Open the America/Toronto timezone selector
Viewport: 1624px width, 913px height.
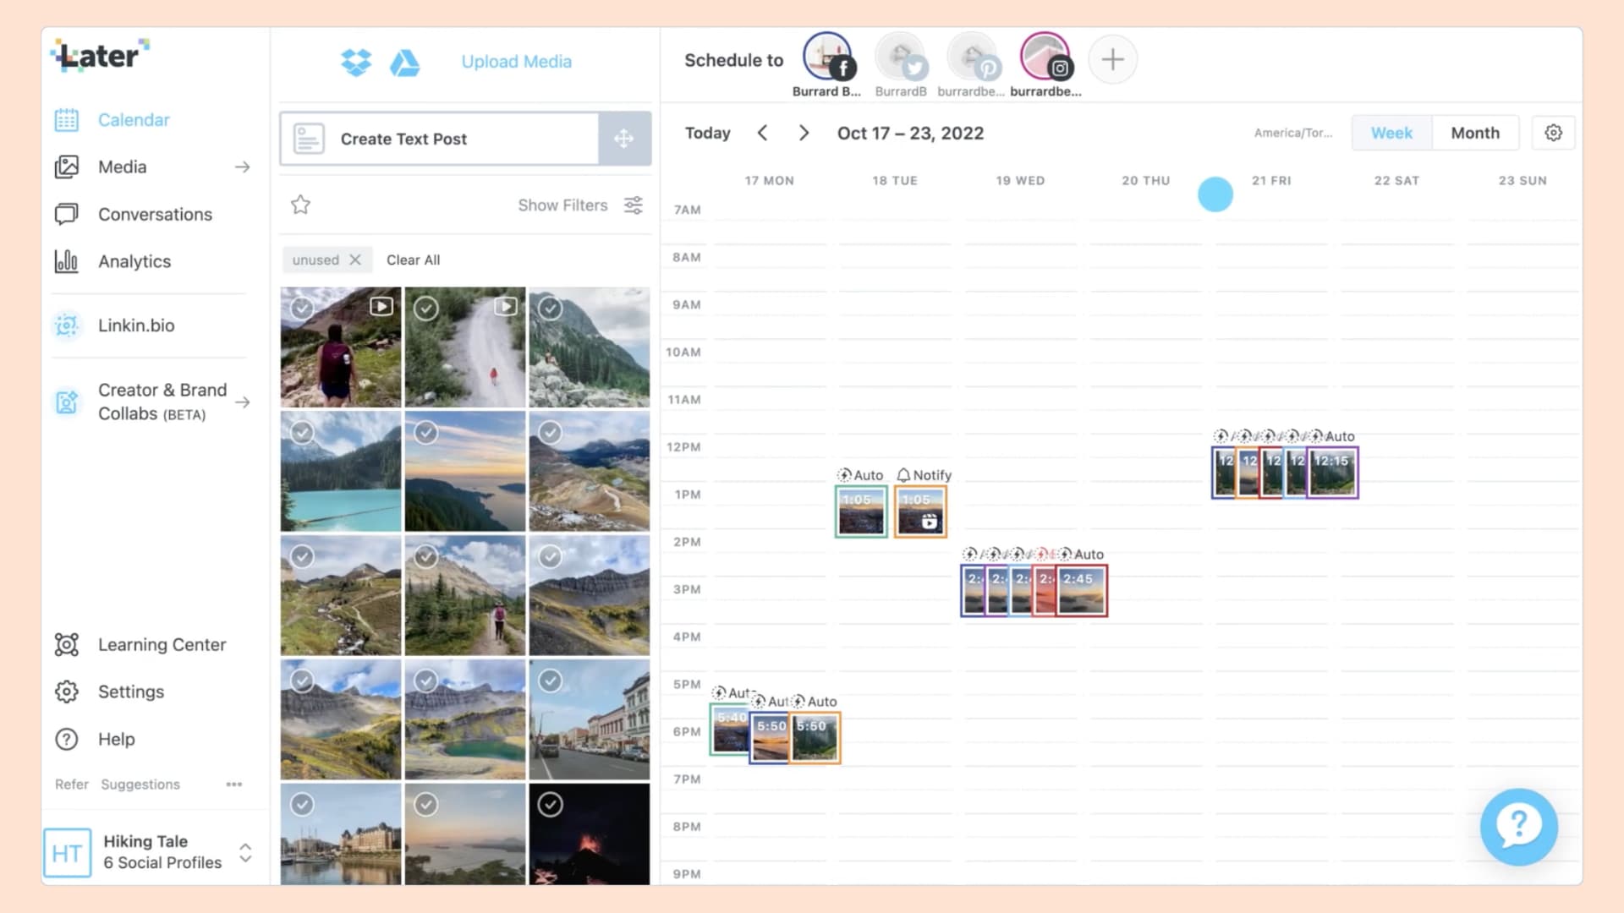click(1292, 133)
